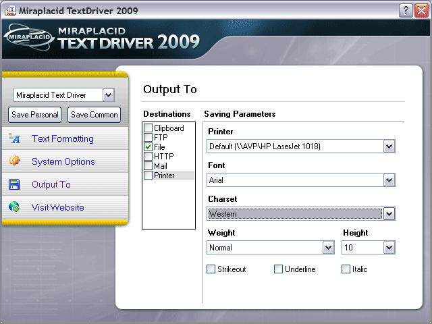Enable the FTP destination checkbox
The image size is (432, 324).
(x=148, y=137)
